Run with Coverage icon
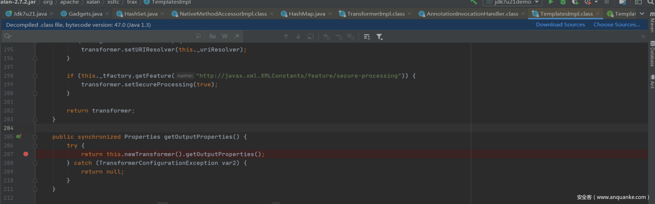Screen dimensions: 655x204 575,2
